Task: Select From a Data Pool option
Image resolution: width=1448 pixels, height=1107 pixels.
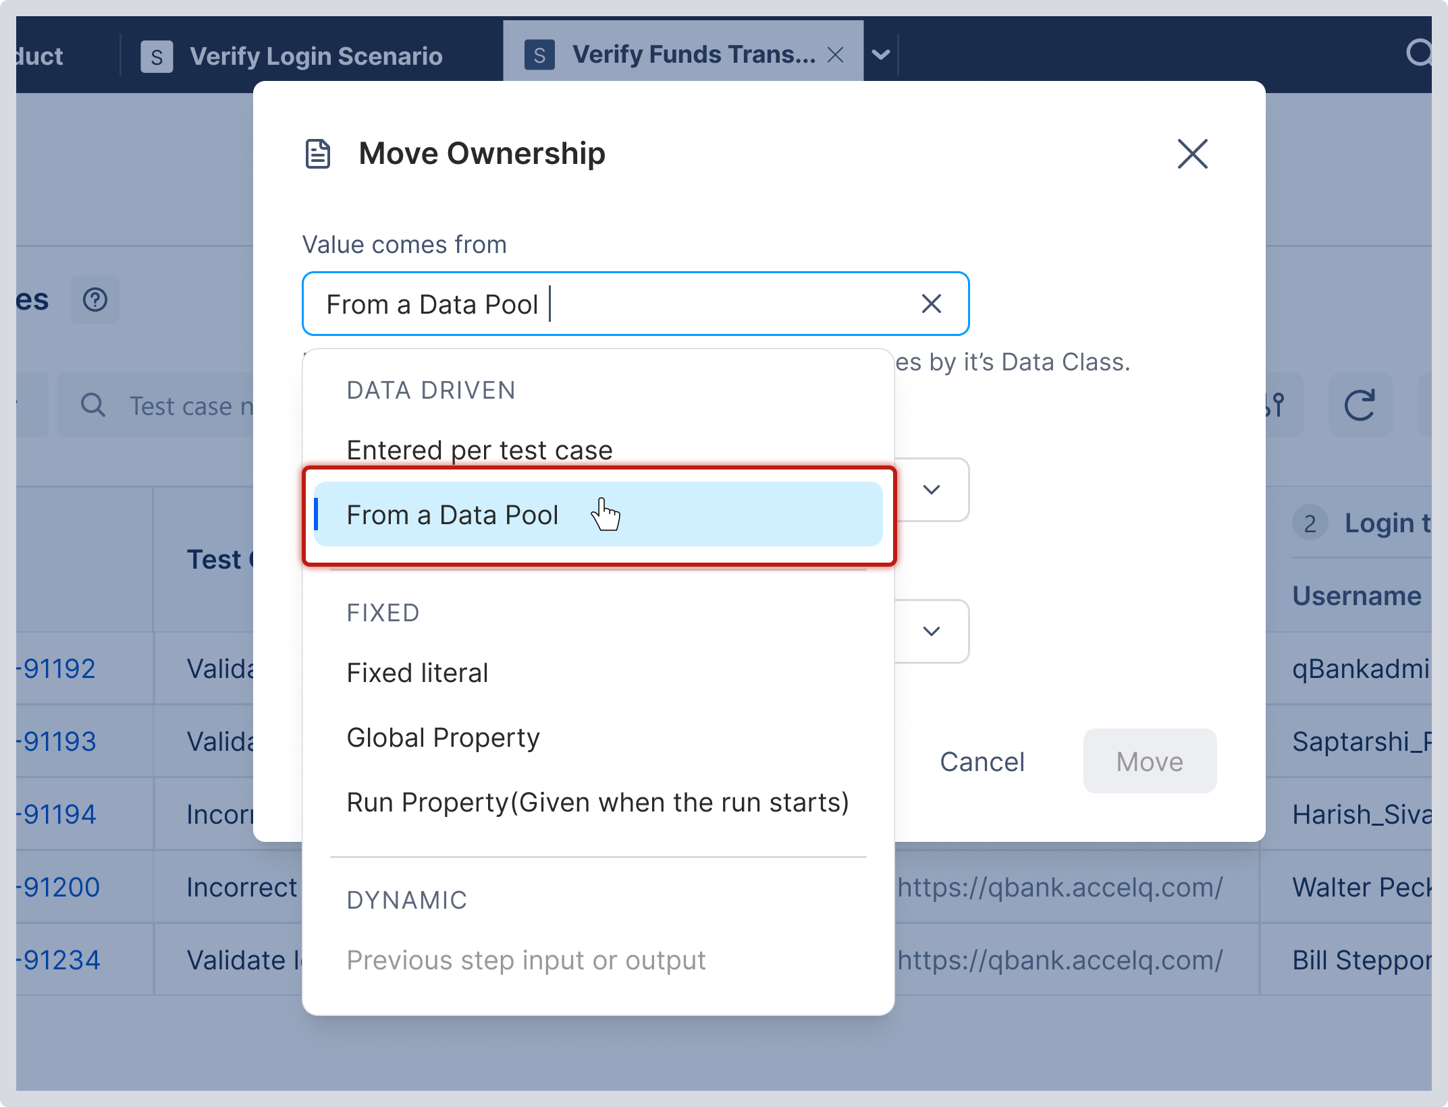Action: [598, 515]
